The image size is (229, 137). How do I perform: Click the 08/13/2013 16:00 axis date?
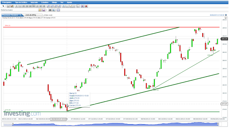tap(165, 119)
